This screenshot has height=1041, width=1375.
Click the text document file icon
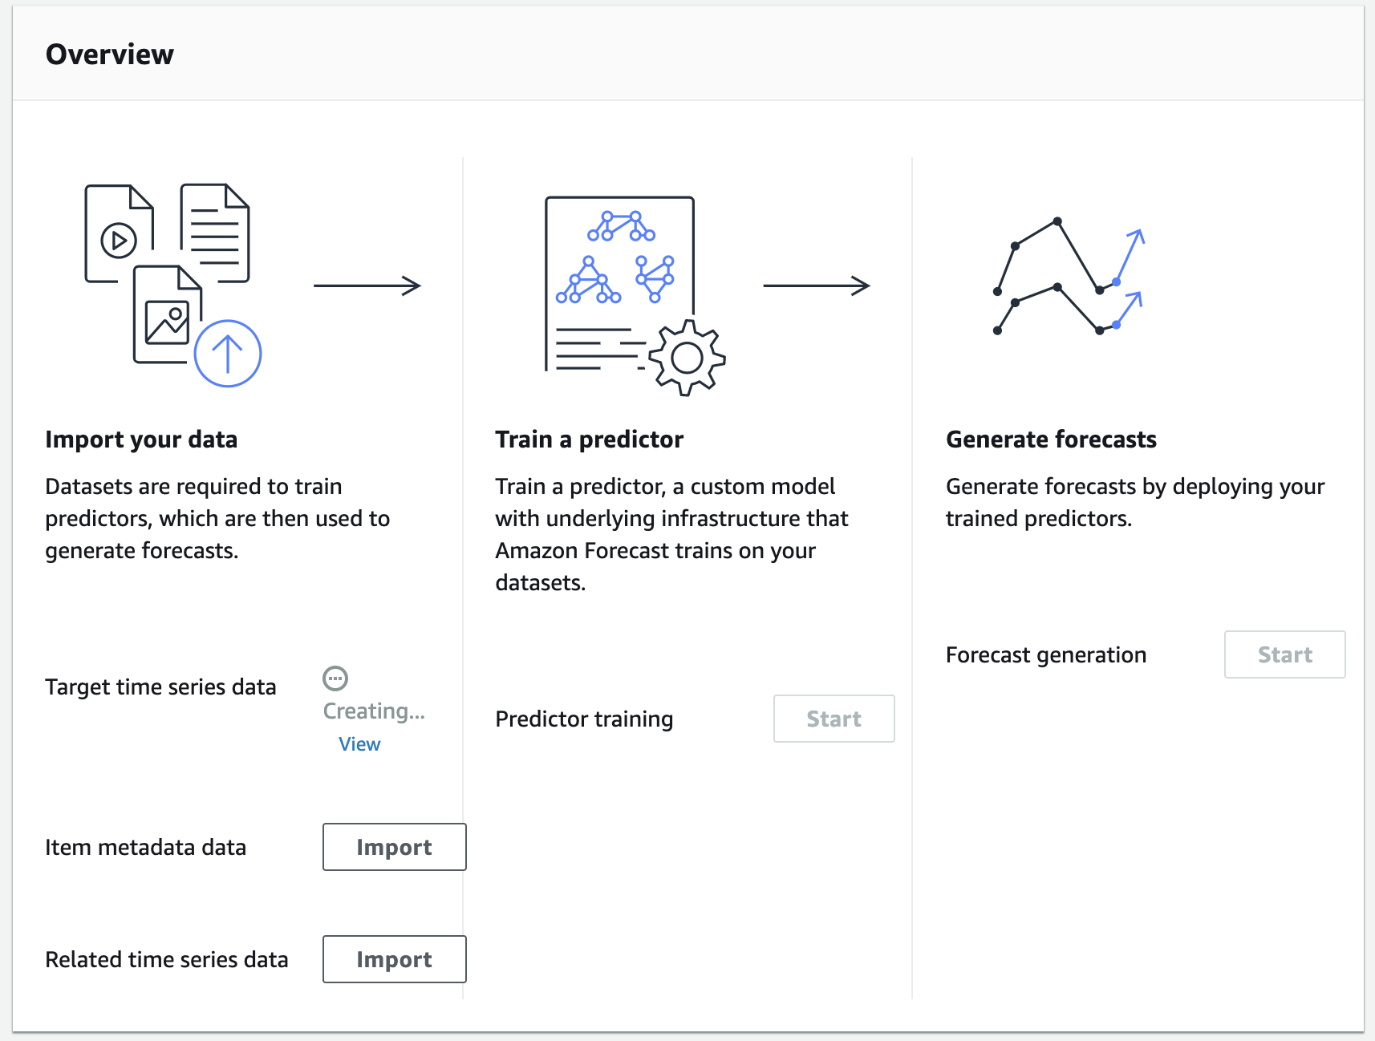(215, 233)
